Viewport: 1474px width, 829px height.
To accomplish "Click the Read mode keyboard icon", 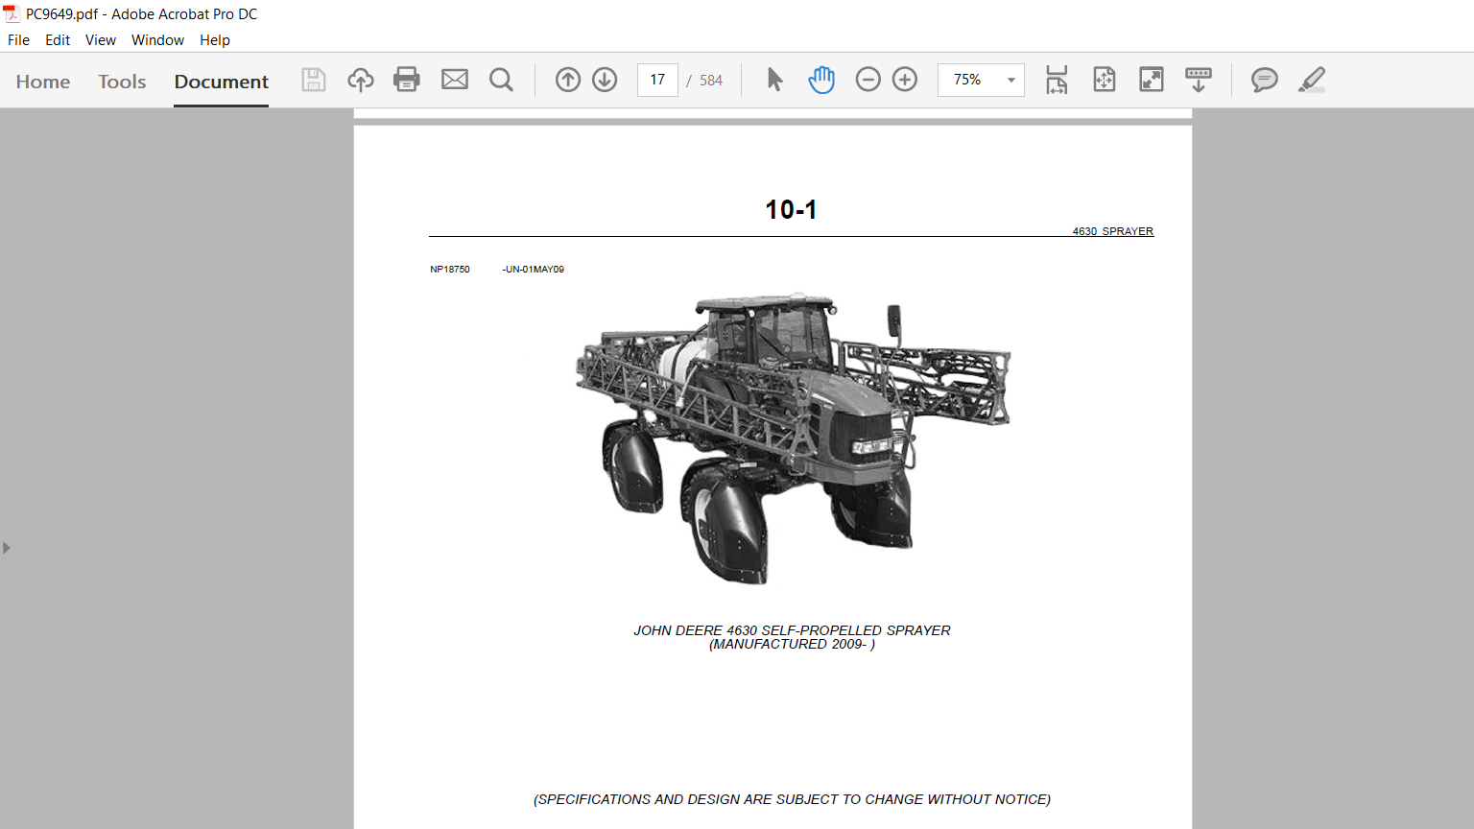I will point(1199,80).
